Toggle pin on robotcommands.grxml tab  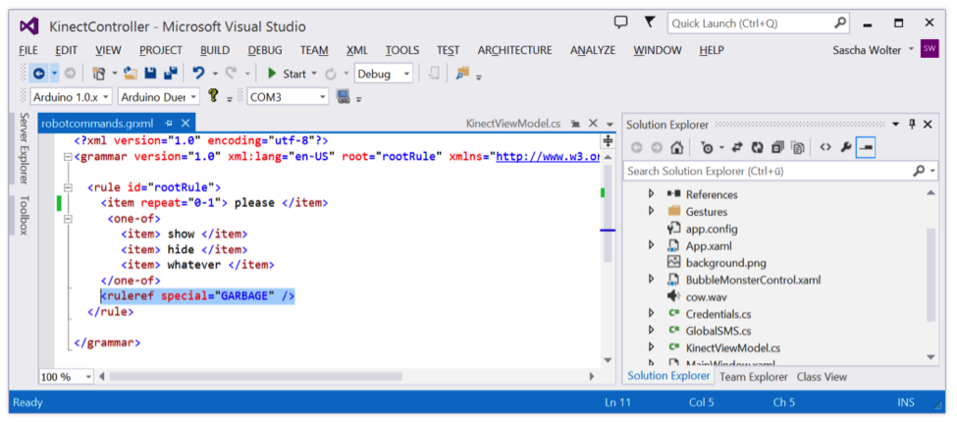169,124
